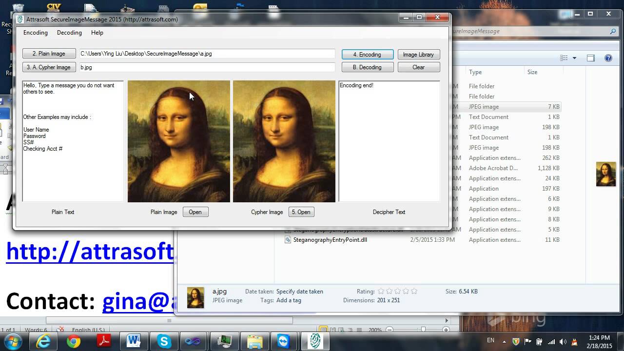Toggle the Explorer preview pane icon

pyautogui.click(x=591, y=58)
